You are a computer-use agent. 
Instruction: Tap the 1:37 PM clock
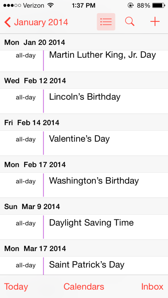84,6
